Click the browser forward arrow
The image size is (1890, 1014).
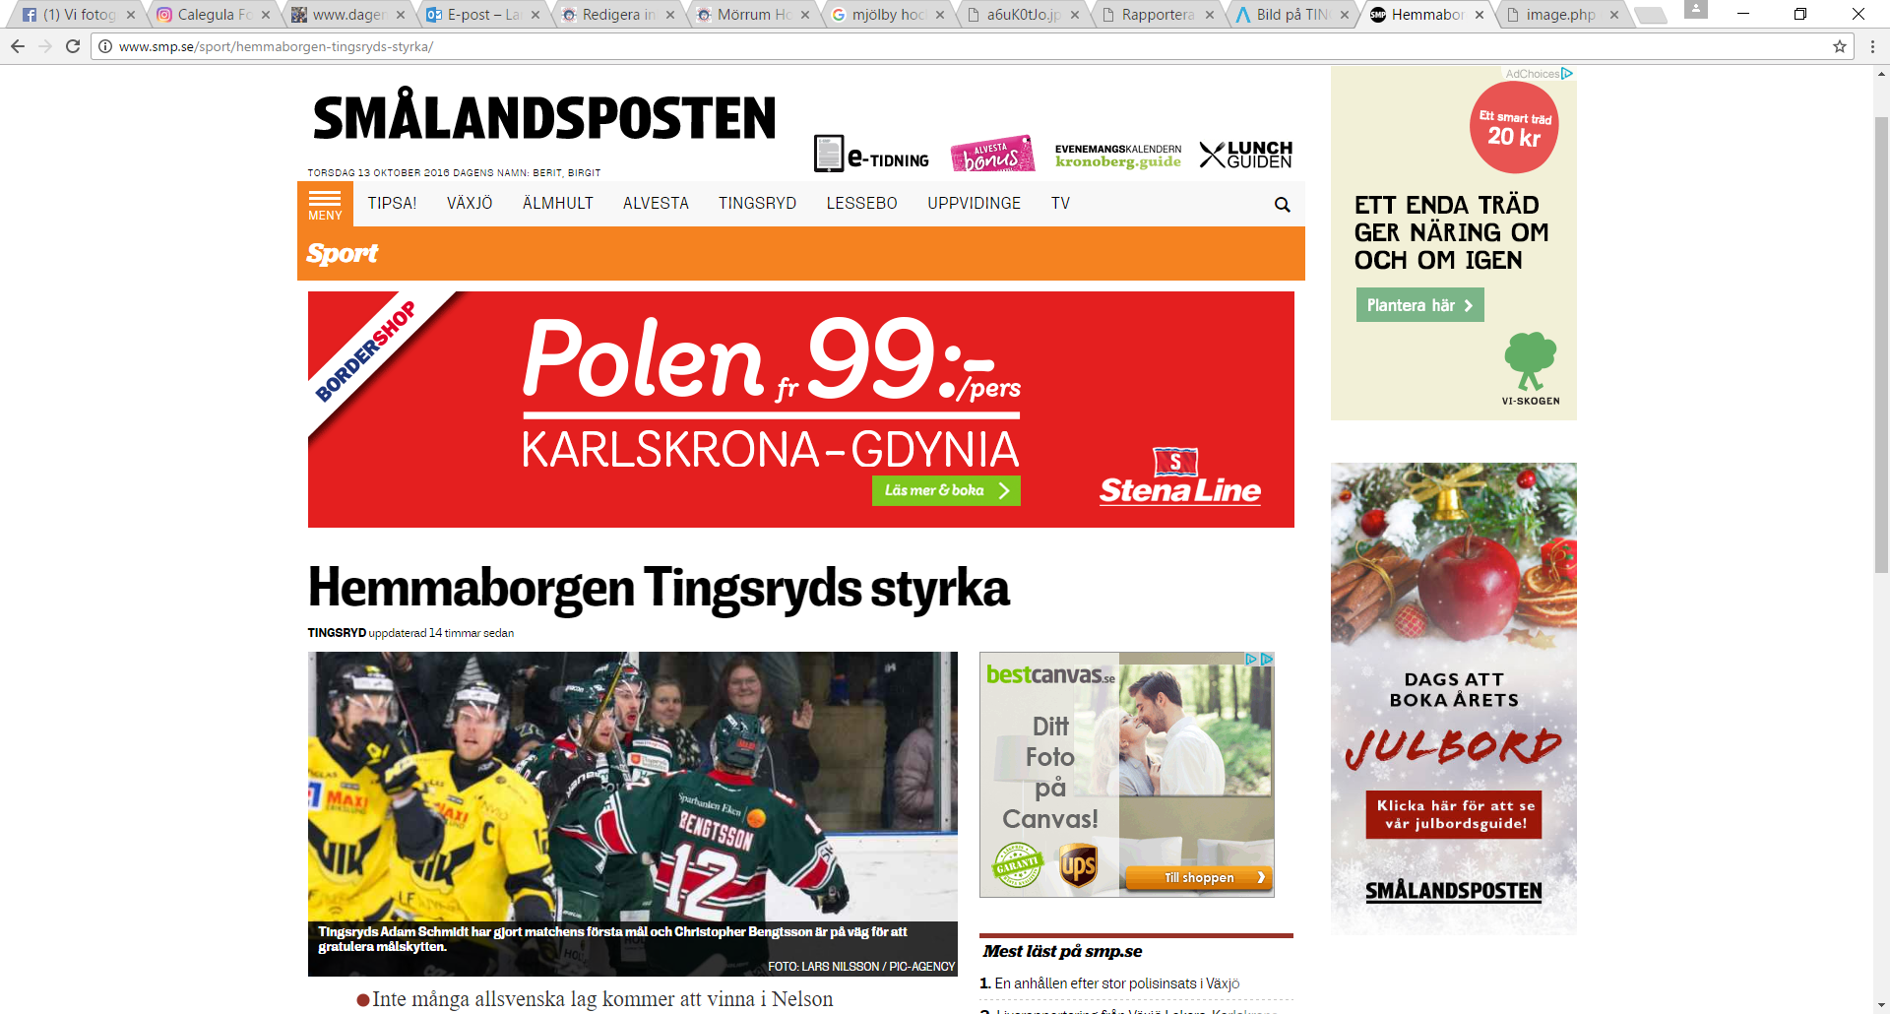click(45, 46)
